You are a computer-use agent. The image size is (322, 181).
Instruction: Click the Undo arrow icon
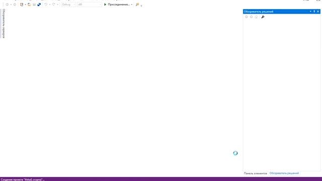[46, 5]
